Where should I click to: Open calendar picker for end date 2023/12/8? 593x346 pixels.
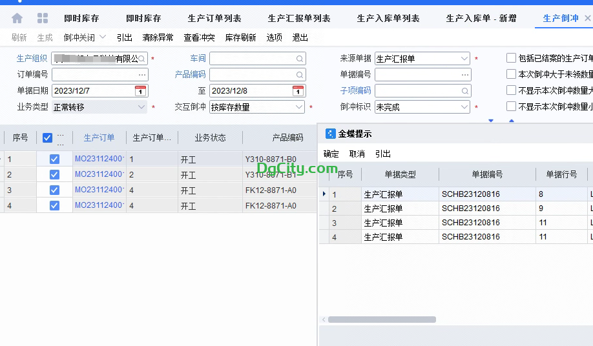click(298, 91)
